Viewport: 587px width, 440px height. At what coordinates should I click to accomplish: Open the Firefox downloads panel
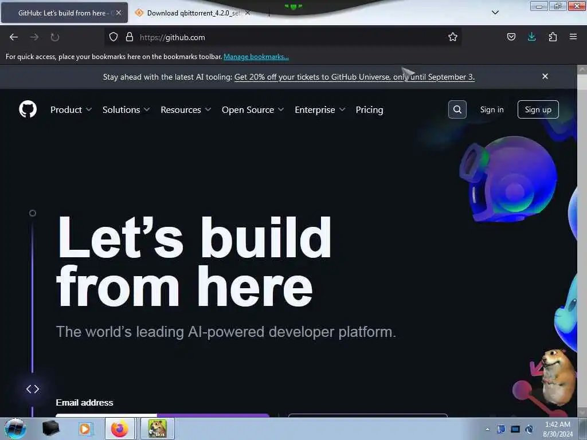pos(531,37)
